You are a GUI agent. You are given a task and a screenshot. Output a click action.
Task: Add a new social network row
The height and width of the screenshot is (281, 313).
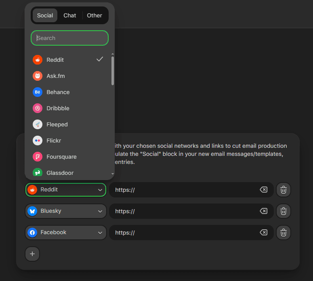pyautogui.click(x=32, y=254)
